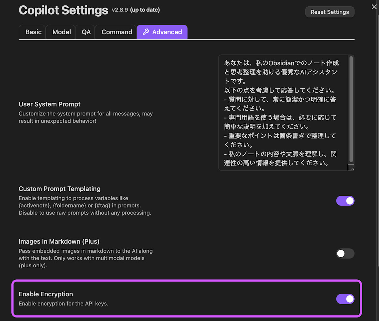Screen dimensions: 379x321
Task: Click the 'Images in Markdown (Plus)' label
Action: (x=59, y=241)
